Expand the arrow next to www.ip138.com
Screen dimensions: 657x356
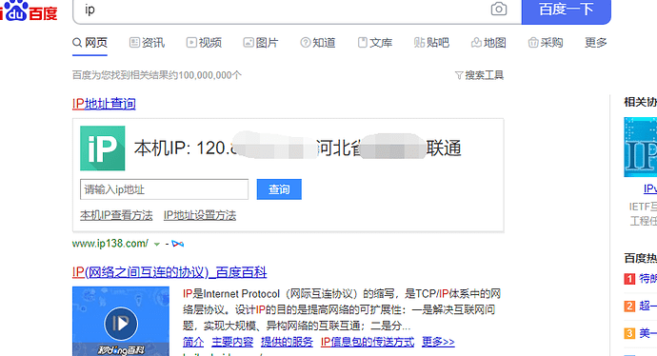pos(157,244)
